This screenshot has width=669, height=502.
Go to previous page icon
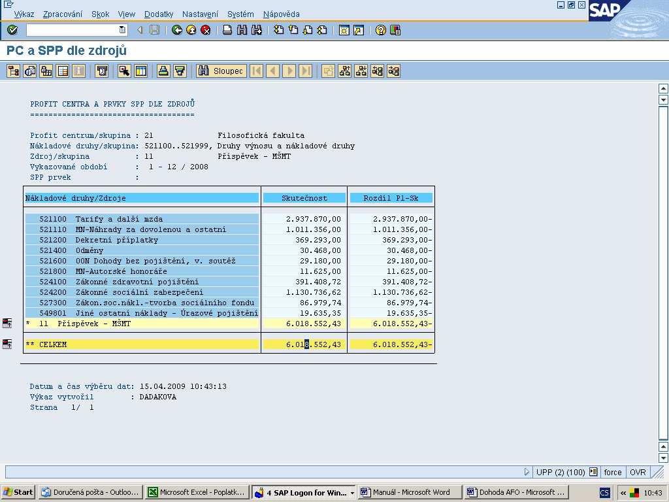(x=293, y=30)
